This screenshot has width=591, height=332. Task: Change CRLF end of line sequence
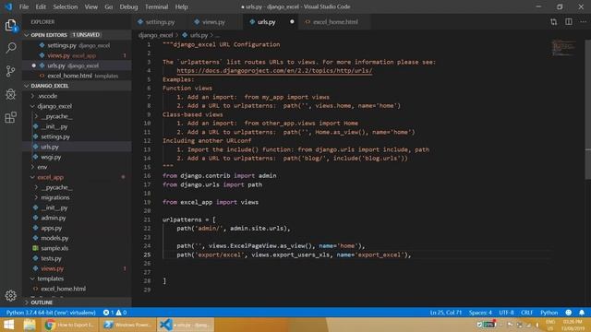[527, 313]
